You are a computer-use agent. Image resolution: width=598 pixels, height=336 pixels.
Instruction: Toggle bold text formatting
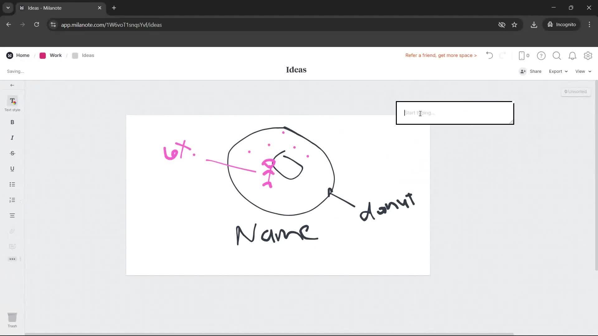pyautogui.click(x=12, y=122)
